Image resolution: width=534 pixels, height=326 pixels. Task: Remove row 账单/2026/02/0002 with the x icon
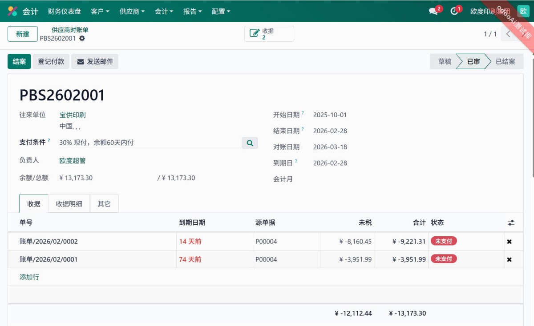(x=510, y=242)
